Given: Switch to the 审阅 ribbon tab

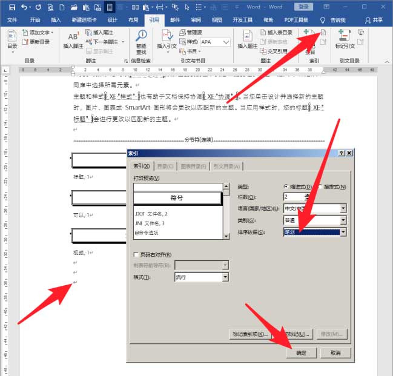Looking at the screenshot, I should click(196, 20).
